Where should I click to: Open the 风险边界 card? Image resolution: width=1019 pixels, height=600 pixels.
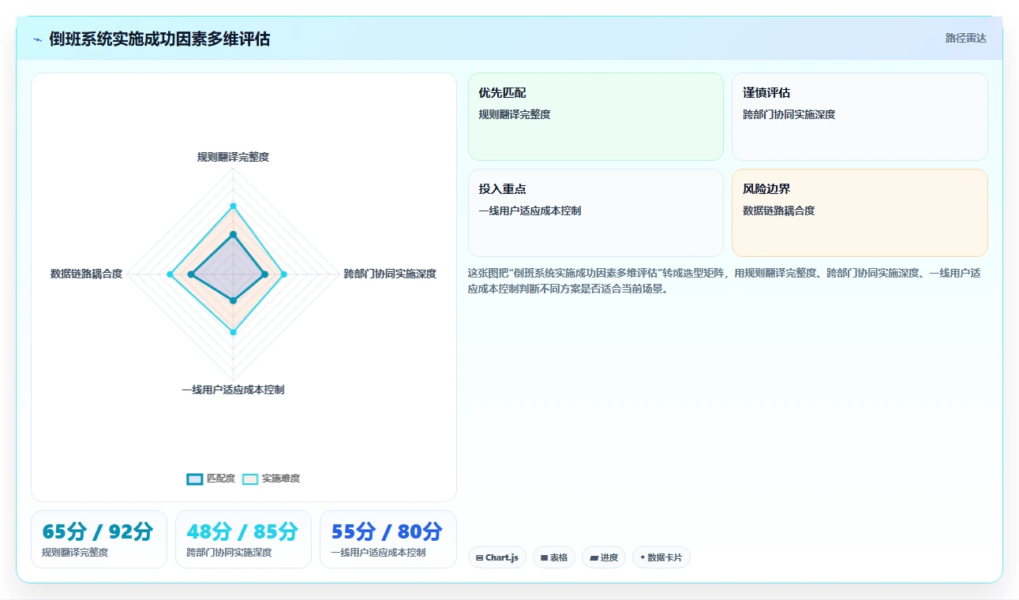point(860,213)
